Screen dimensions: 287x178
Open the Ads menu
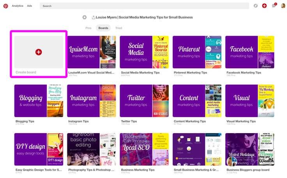point(30,6)
